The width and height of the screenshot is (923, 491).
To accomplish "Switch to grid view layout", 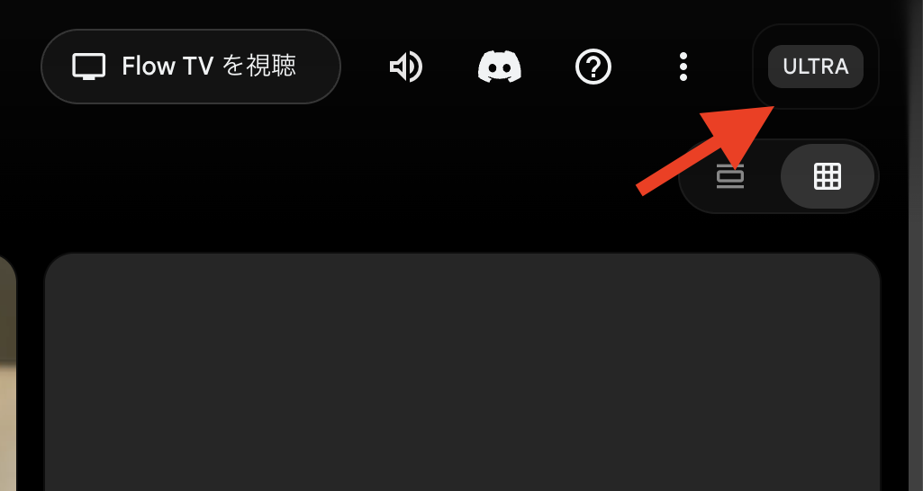I will click(827, 176).
